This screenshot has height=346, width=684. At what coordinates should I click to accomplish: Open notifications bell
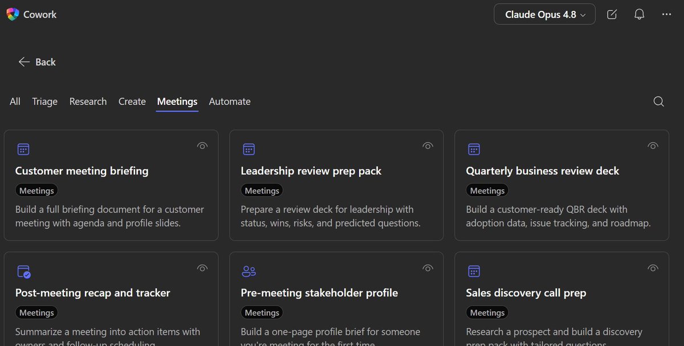(639, 14)
